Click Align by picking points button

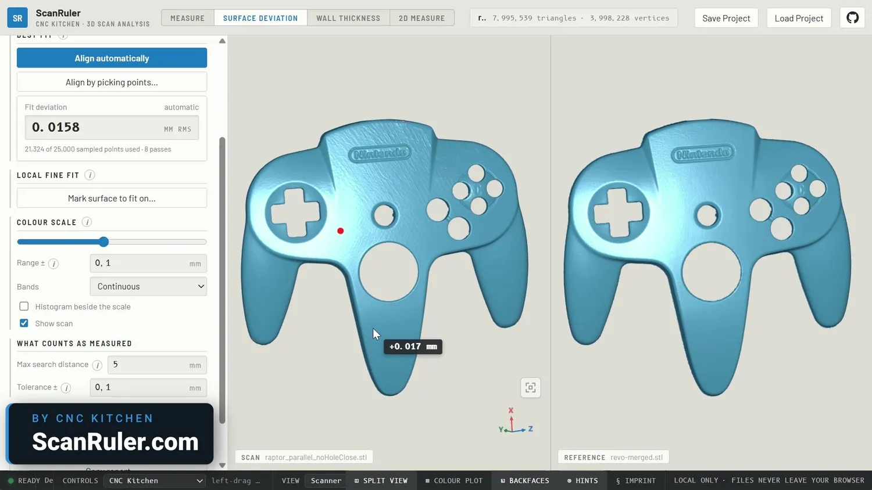click(112, 82)
